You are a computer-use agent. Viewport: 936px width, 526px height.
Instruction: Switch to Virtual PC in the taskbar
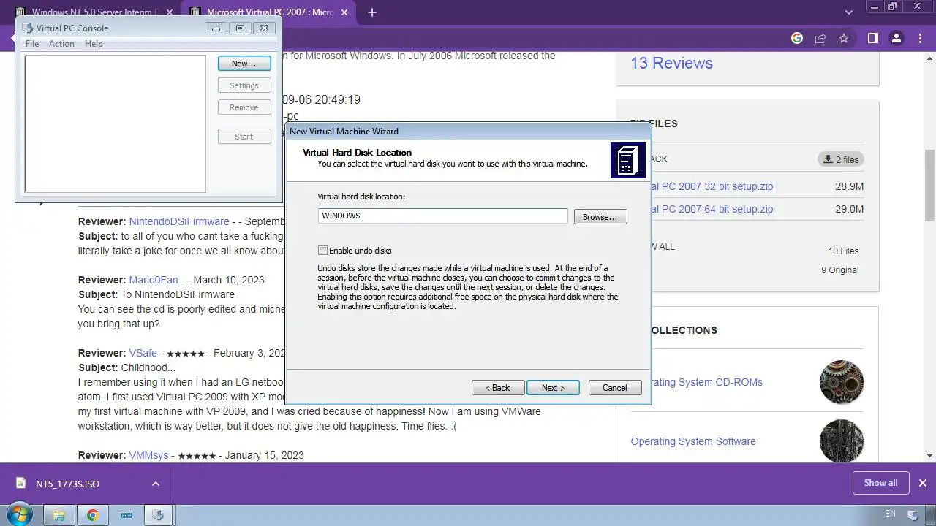(159, 515)
